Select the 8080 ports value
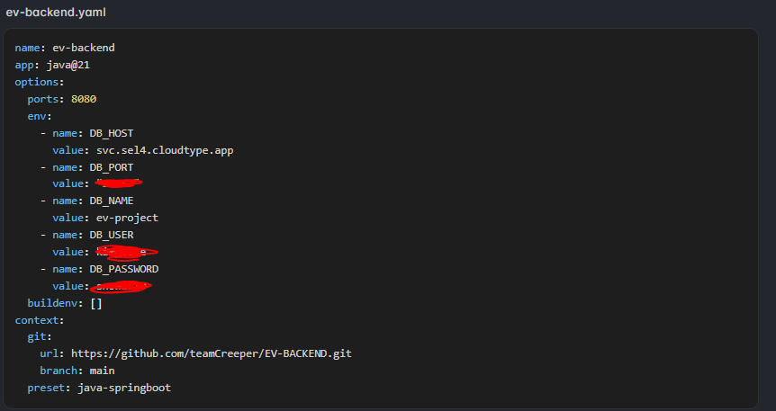776x411 pixels. (84, 99)
